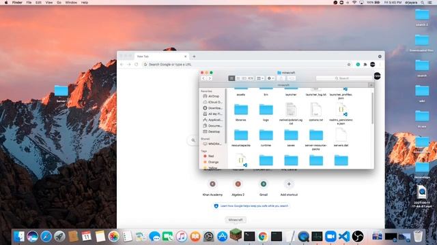Open the Go menu in menu bar
The image size is (437, 245).
(59, 3)
